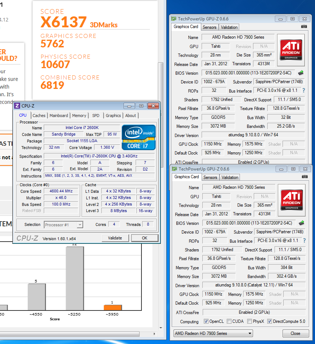Click the Close button in GPU-Z
Screen dimensions: 315x344
pos(295,333)
